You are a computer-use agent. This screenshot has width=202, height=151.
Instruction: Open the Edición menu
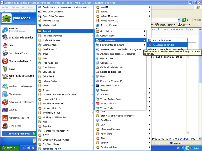pyautogui.click(x=15, y=7)
